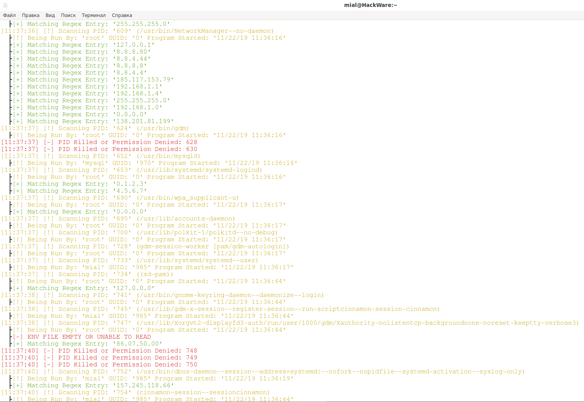The height and width of the screenshot is (402, 584).
Task: Select the Permission Denied: 748 line
Action: (x=99, y=351)
